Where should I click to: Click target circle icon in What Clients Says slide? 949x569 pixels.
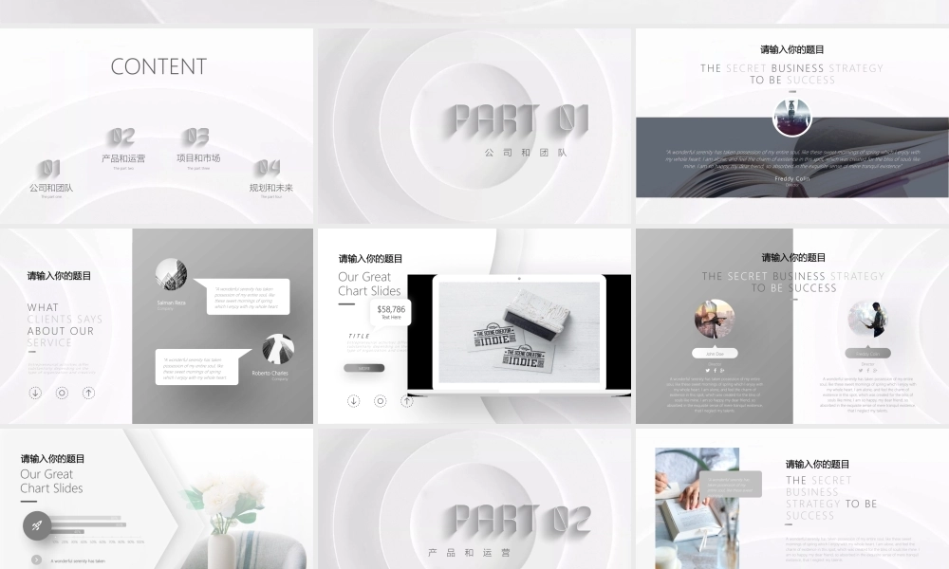pyautogui.click(x=62, y=393)
